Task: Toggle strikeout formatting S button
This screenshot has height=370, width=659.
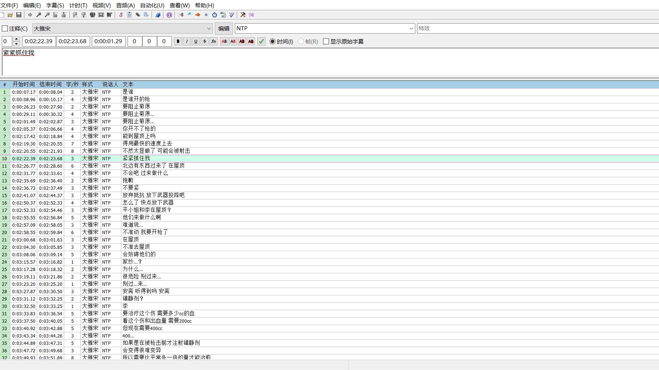Action: click(x=205, y=41)
